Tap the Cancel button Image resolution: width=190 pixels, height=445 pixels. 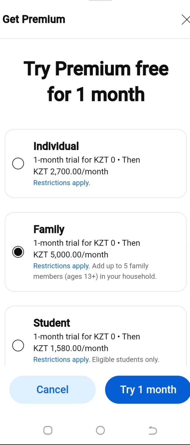pos(52,390)
